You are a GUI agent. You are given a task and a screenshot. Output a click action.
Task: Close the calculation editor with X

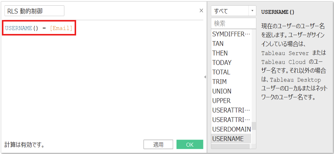[x=201, y=11]
